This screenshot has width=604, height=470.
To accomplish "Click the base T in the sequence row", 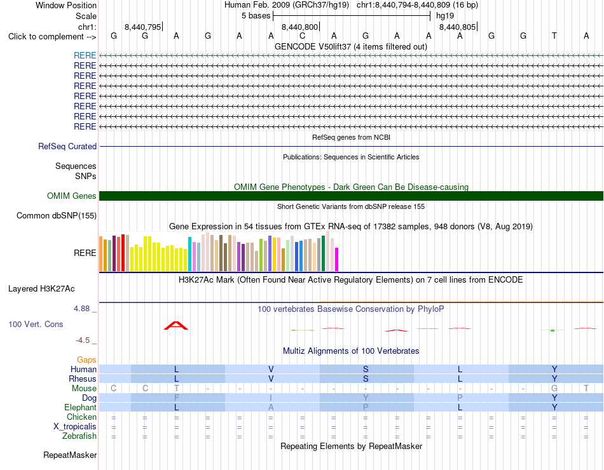I will tap(554, 36).
